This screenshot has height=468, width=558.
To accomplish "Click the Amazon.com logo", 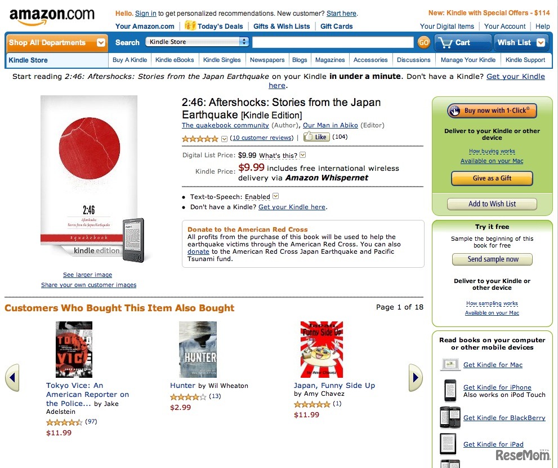I will pos(52,17).
